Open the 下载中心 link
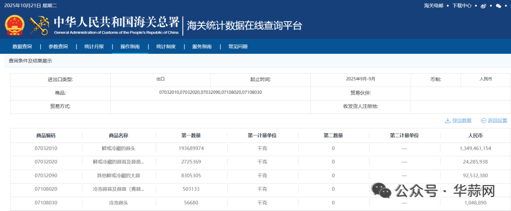 (x=462, y=6)
